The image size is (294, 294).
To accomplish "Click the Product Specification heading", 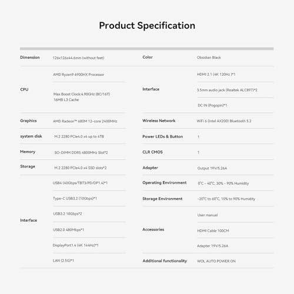I will [x=147, y=26].
